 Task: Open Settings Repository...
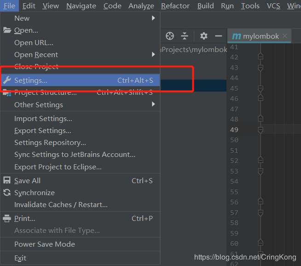(80, 143)
